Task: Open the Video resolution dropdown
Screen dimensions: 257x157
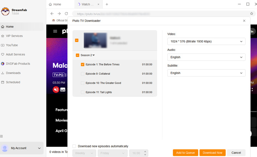Action: (206, 41)
